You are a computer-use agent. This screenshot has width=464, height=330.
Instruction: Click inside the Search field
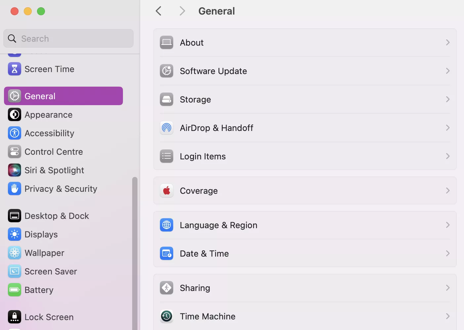tap(68, 38)
